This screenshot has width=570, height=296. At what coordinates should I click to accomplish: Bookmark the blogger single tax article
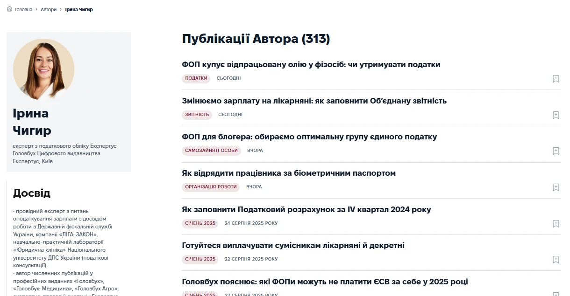pos(556,151)
